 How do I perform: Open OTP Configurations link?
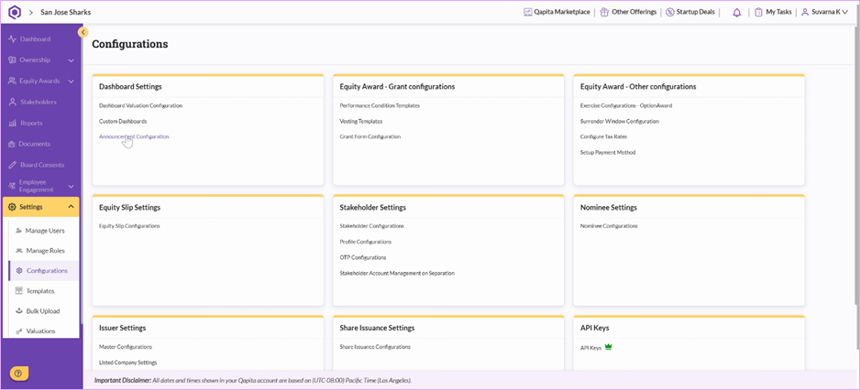coord(362,257)
